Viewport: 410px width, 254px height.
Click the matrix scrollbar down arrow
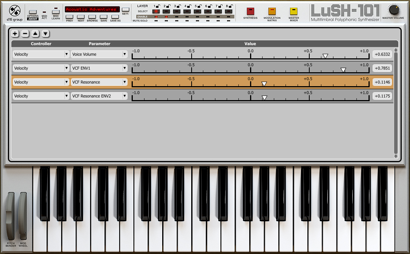click(x=396, y=157)
